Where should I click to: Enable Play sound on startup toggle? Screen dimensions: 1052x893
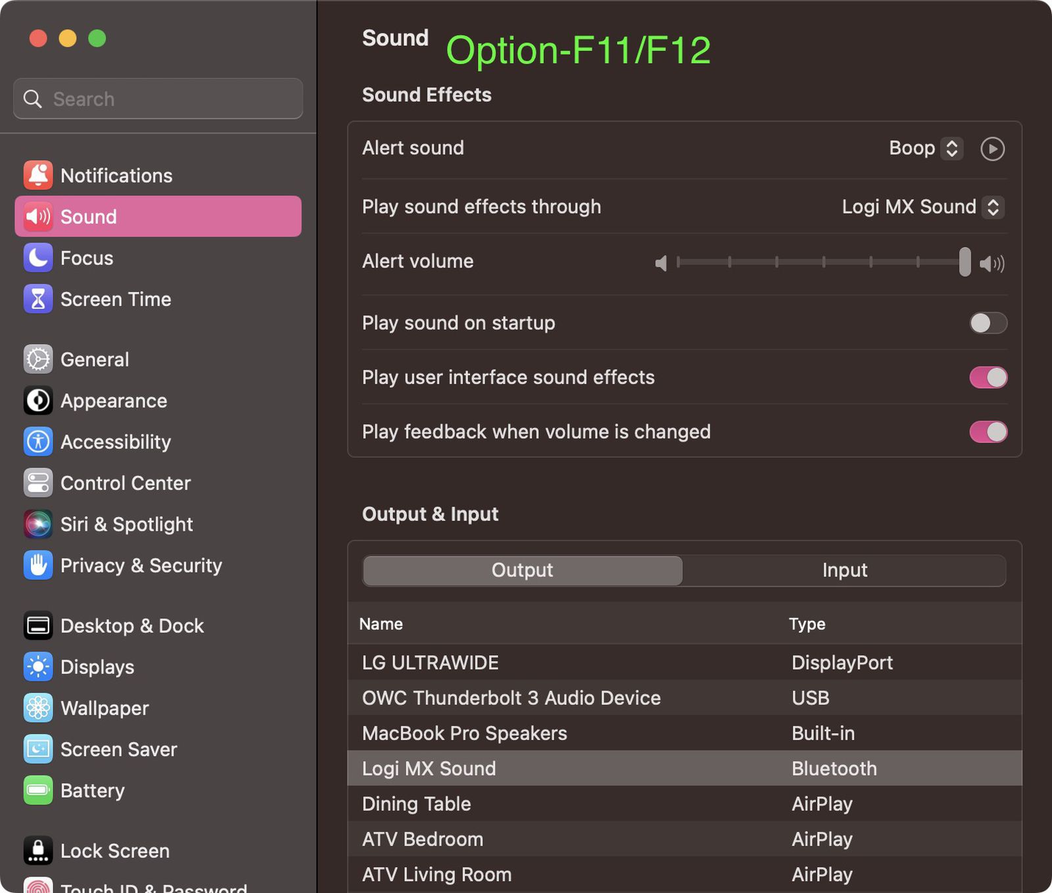(x=988, y=323)
